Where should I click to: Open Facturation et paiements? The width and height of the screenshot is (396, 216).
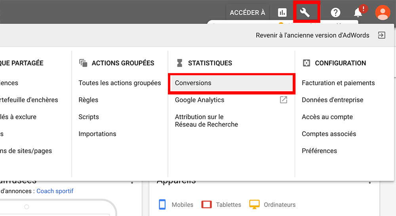pyautogui.click(x=338, y=83)
